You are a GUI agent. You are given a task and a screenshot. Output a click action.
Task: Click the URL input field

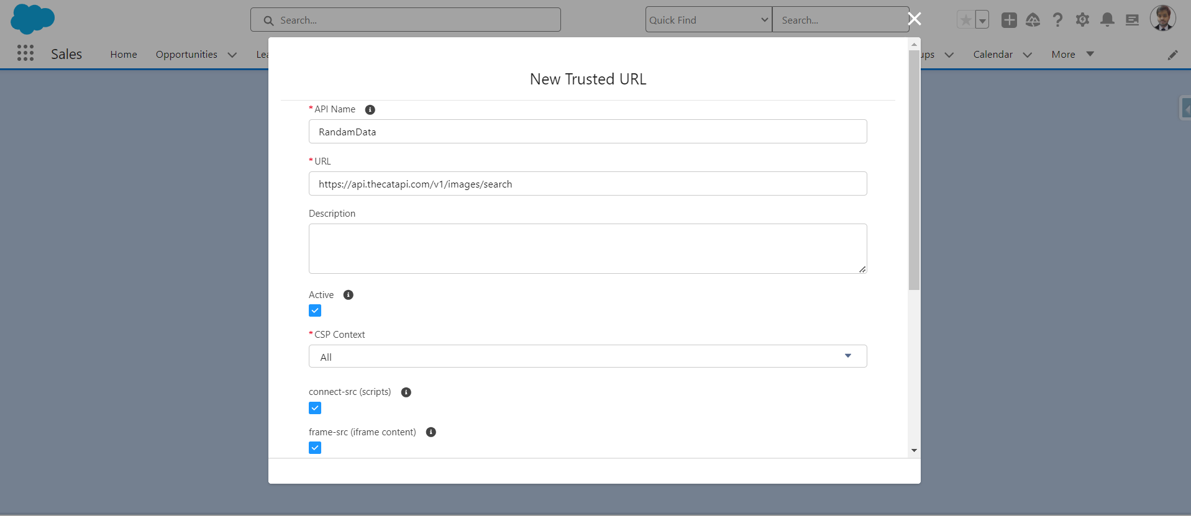[588, 184]
